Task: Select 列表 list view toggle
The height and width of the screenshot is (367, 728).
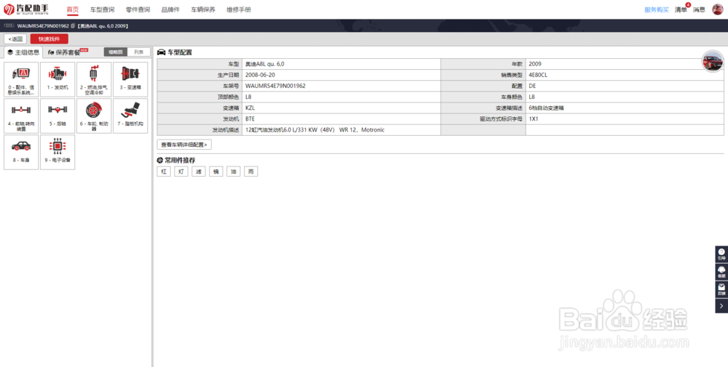Action: coord(139,52)
